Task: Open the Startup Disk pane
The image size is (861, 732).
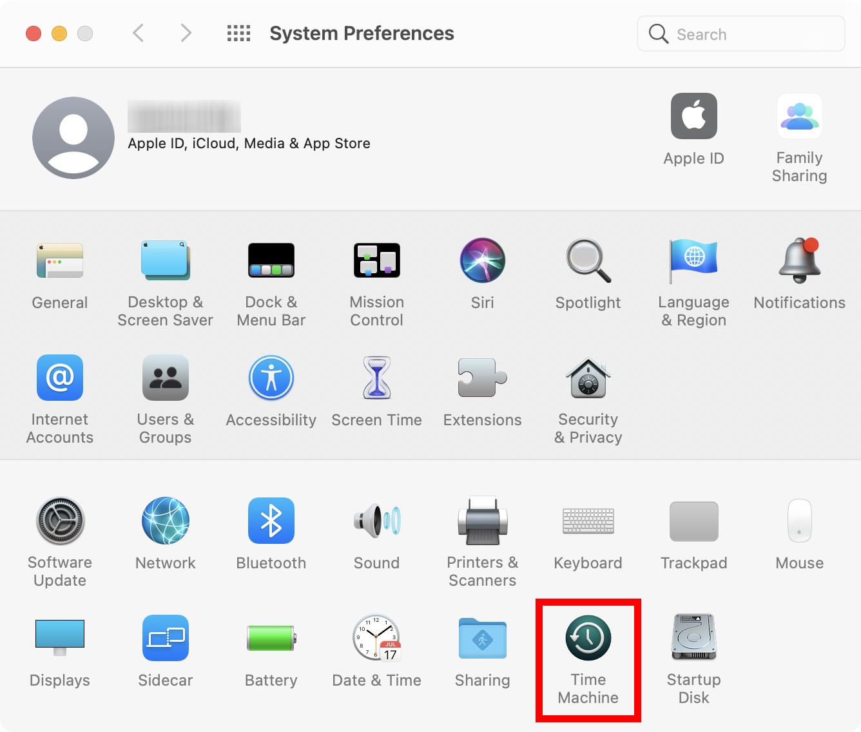Action: pos(693,637)
